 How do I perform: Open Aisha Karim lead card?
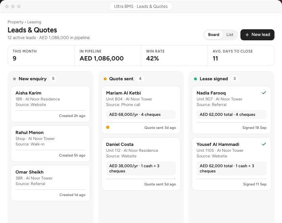pyautogui.click(x=51, y=104)
